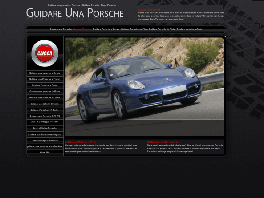Open 'Guidare una Porsche a Chignolo' sidebar link

(45, 134)
